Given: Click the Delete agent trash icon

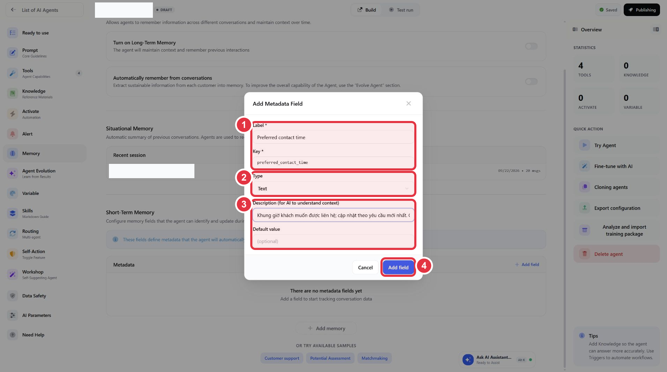Looking at the screenshot, I should (585, 254).
